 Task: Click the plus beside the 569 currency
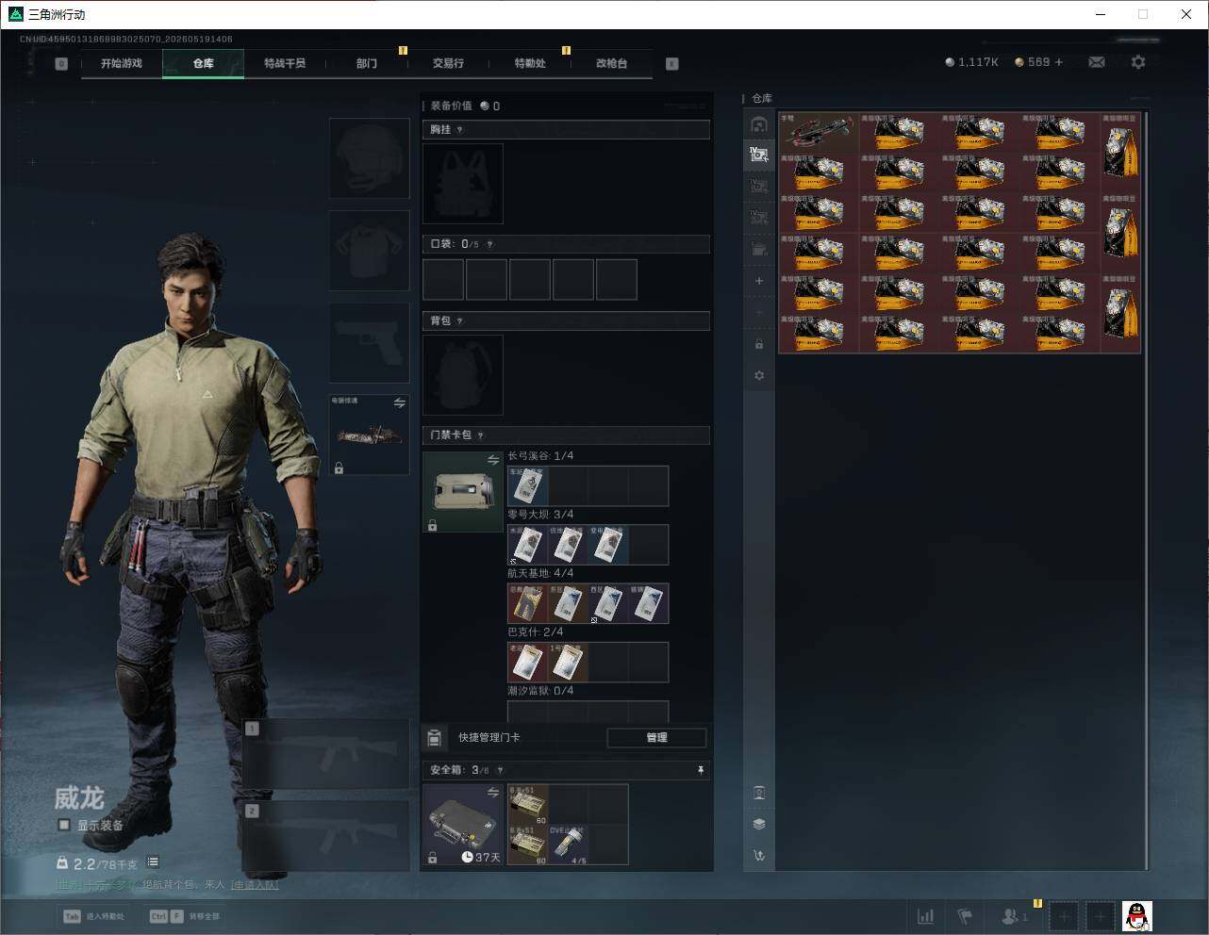pos(1059,62)
